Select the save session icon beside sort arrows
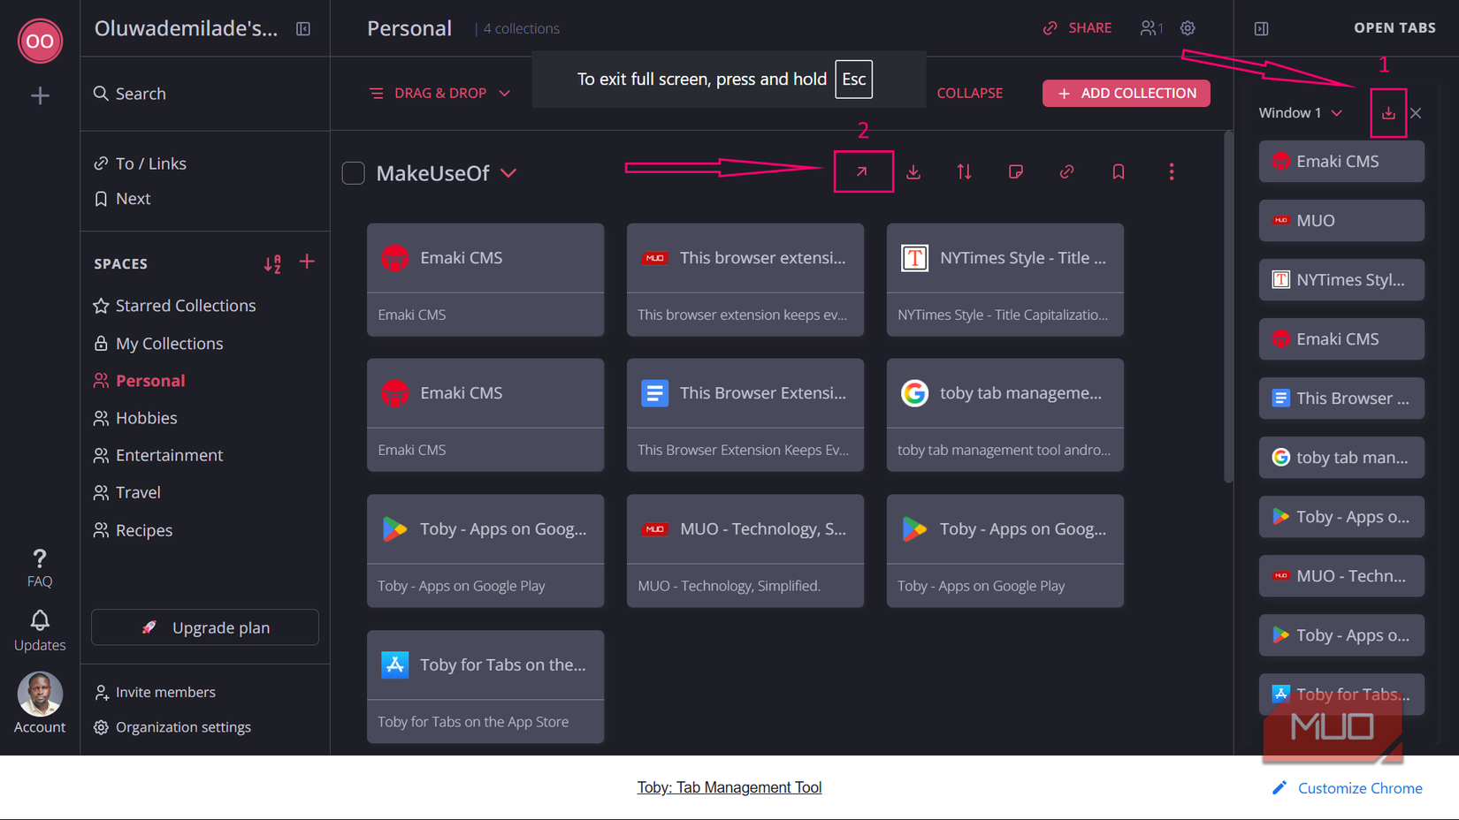 (913, 171)
